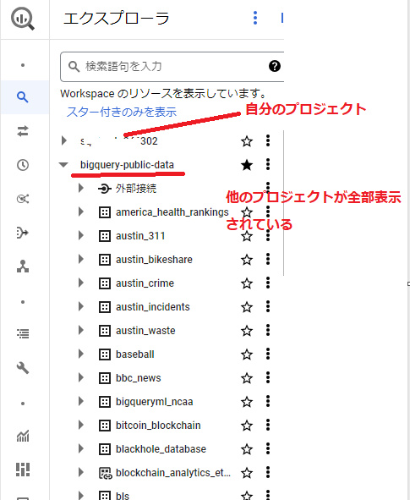This screenshot has height=500, width=410.
Task: Open SQL workspace search icon in sidebar
Action: (23, 97)
